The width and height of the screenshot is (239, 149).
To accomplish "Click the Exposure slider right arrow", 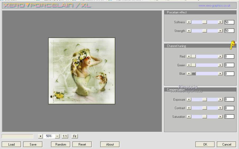I will [x=220, y=99].
